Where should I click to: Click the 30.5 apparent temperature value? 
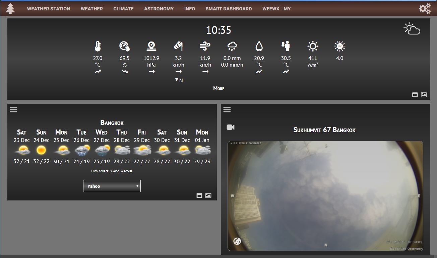286,58
